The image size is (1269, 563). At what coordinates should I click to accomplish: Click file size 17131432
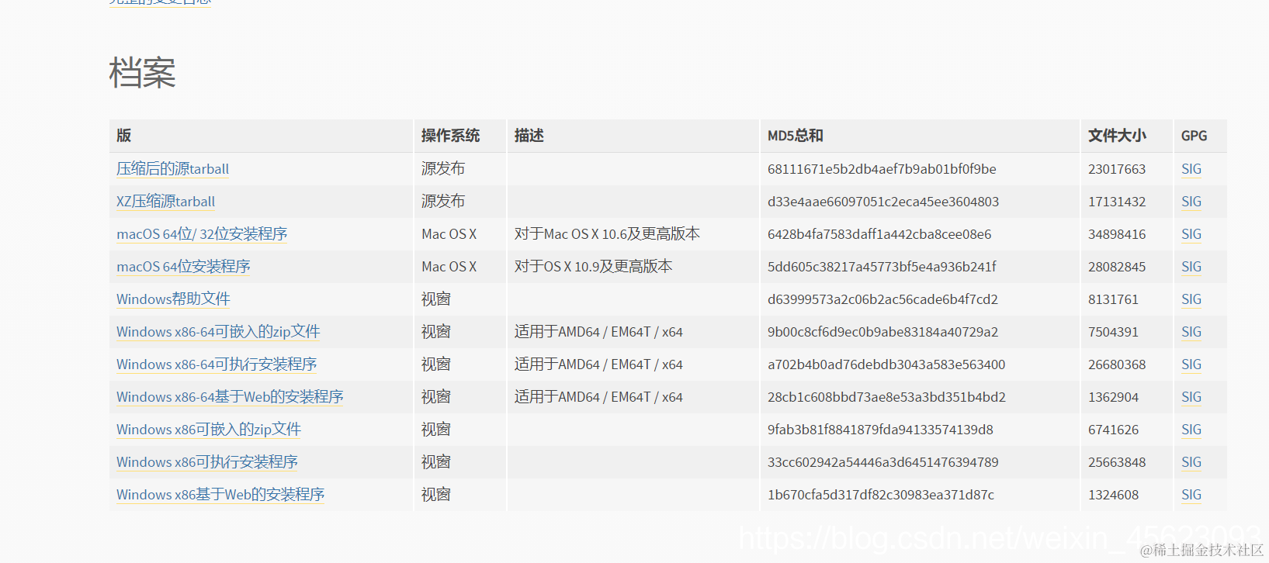(x=1117, y=202)
